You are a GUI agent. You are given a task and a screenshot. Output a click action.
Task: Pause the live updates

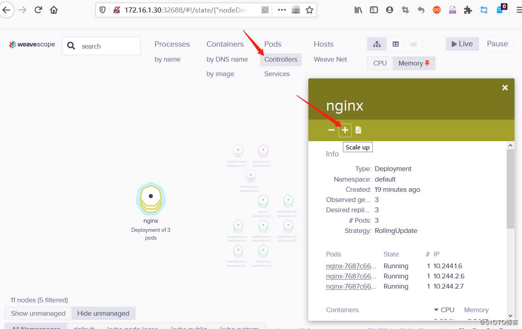pos(497,44)
